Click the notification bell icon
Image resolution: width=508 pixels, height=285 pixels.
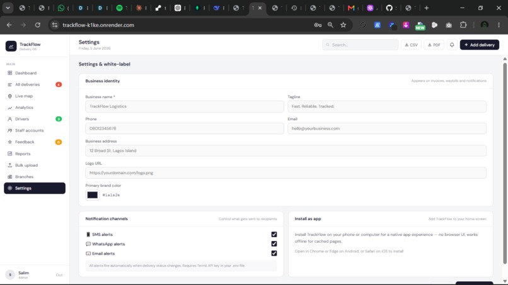(452, 45)
